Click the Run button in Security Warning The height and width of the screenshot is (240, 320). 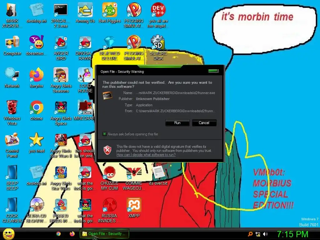click(x=177, y=123)
